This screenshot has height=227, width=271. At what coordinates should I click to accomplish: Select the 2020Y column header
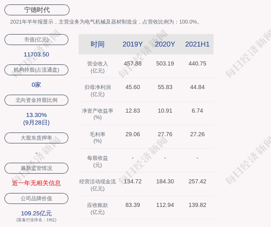165,44
